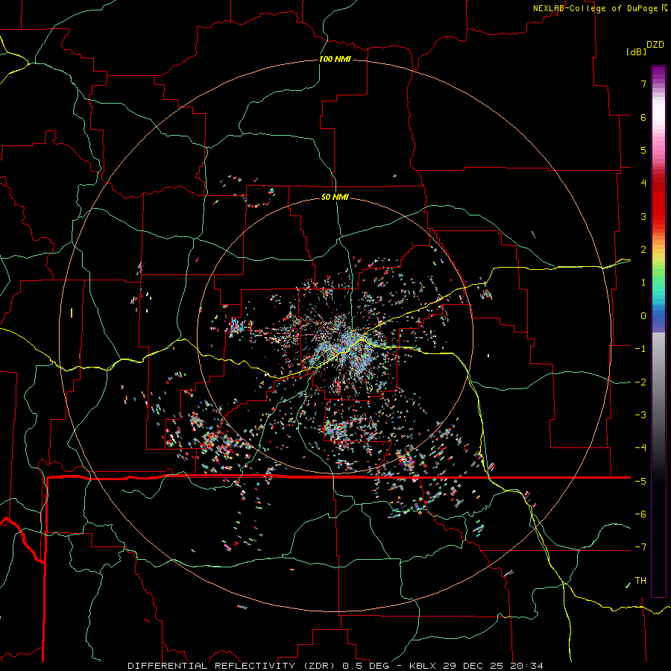This screenshot has width=671, height=671.
Task: Click the -5 value on the color scale
Action: pos(640,482)
